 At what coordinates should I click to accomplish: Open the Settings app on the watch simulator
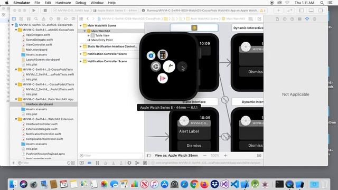pyautogui.click(x=156, y=66)
